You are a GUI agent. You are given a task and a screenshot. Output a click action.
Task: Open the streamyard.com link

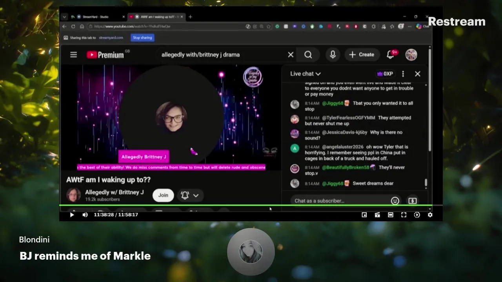(111, 38)
